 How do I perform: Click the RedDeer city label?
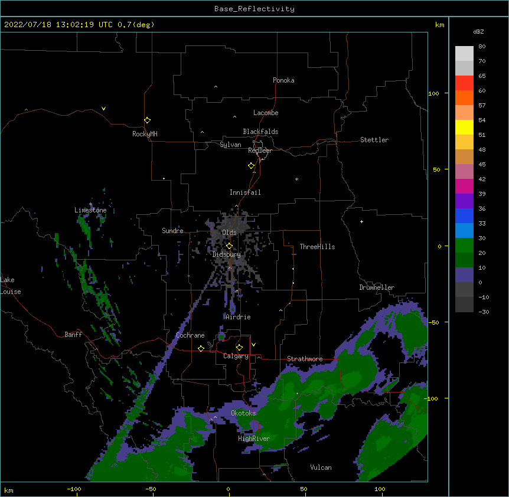click(260, 151)
